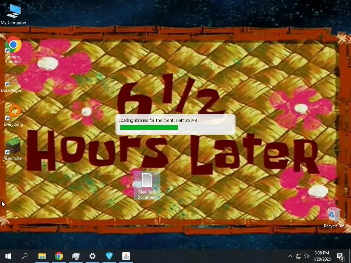The image size is (351, 263).
Task: Open the notification center icon
Action: click(340, 256)
